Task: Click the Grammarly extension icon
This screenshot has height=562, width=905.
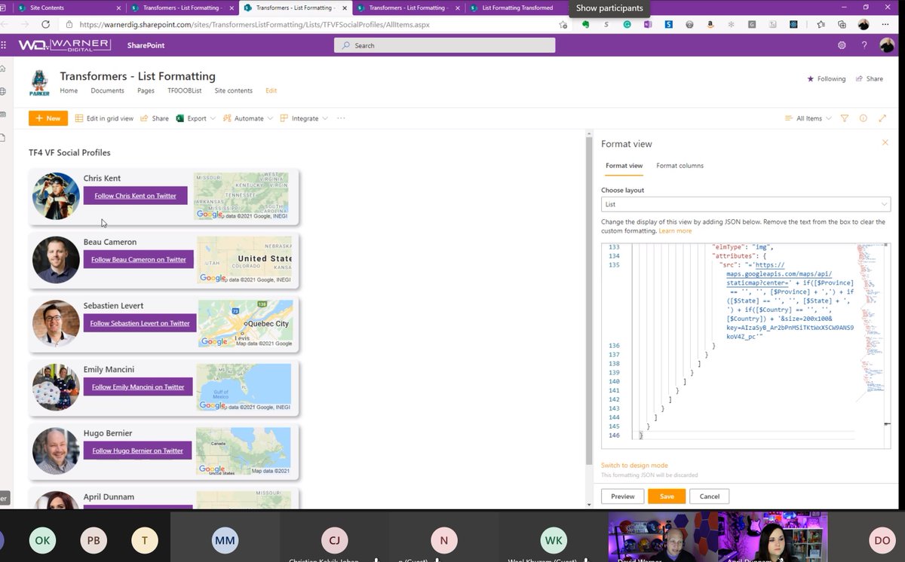Action: [x=627, y=24]
